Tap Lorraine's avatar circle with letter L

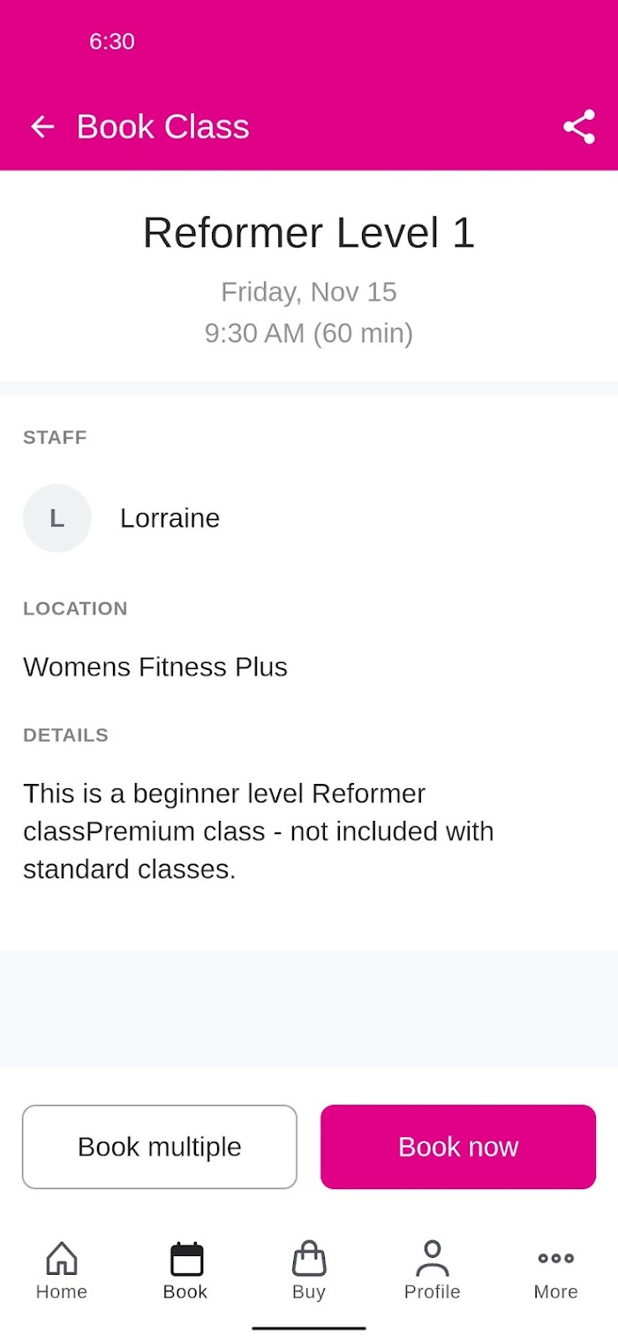[x=57, y=518]
